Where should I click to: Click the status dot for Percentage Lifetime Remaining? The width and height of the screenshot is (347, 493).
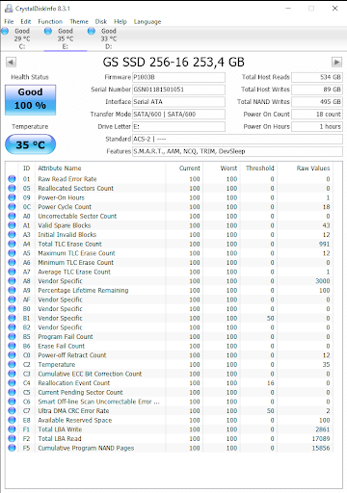coord(12,290)
